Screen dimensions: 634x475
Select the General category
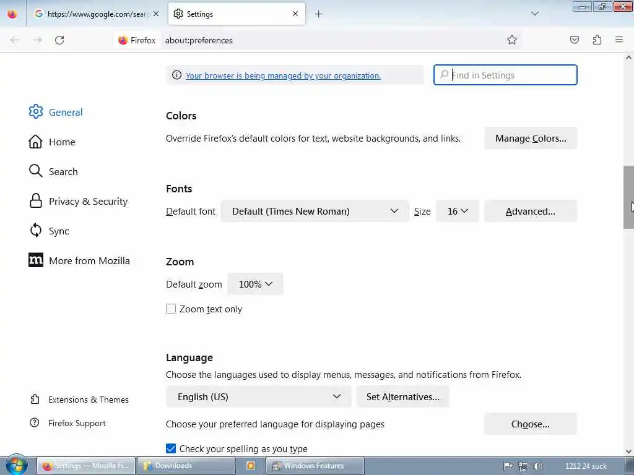coord(56,112)
